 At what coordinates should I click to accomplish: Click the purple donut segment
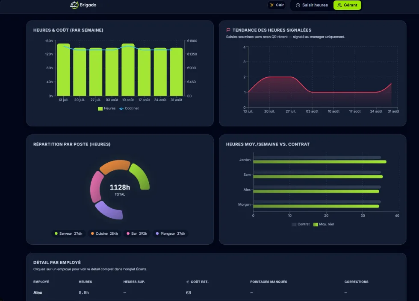click(x=108, y=211)
